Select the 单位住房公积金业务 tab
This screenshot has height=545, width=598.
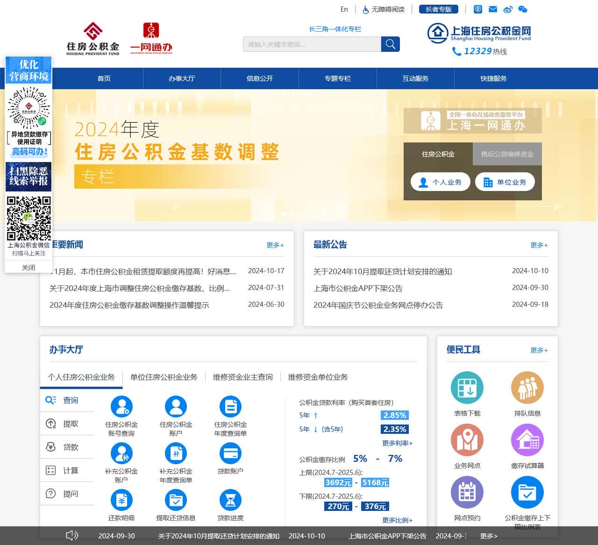[x=164, y=377]
